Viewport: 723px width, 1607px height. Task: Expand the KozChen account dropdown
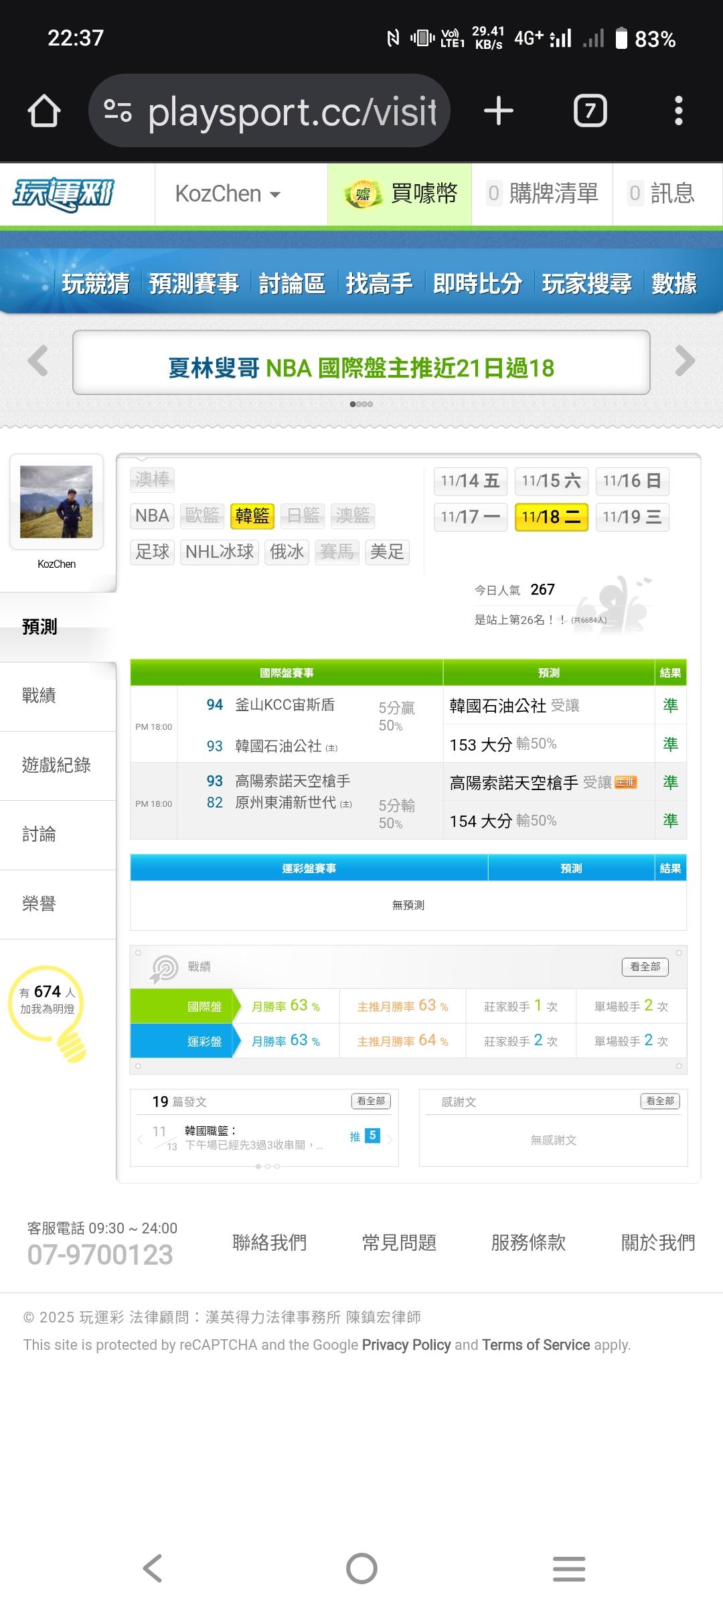228,194
